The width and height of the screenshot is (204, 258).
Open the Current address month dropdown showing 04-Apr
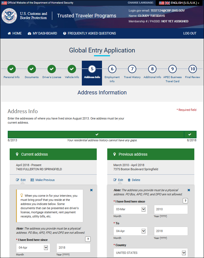click(33, 248)
